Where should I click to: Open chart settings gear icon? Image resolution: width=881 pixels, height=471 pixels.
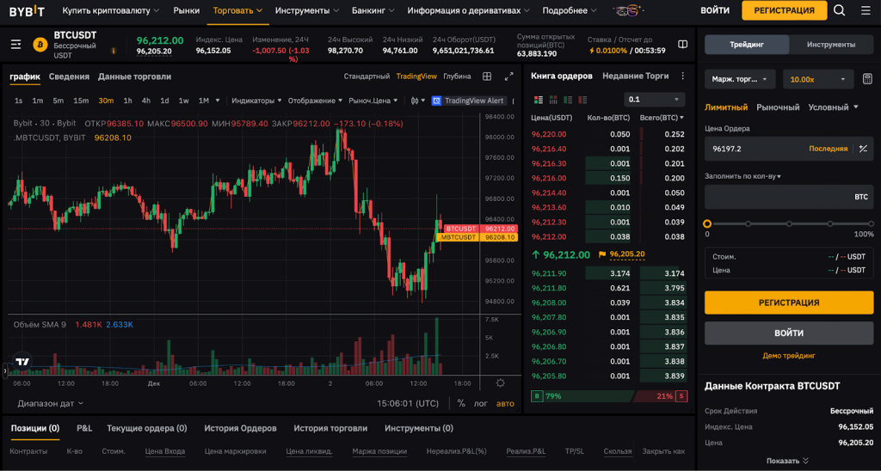(500, 382)
